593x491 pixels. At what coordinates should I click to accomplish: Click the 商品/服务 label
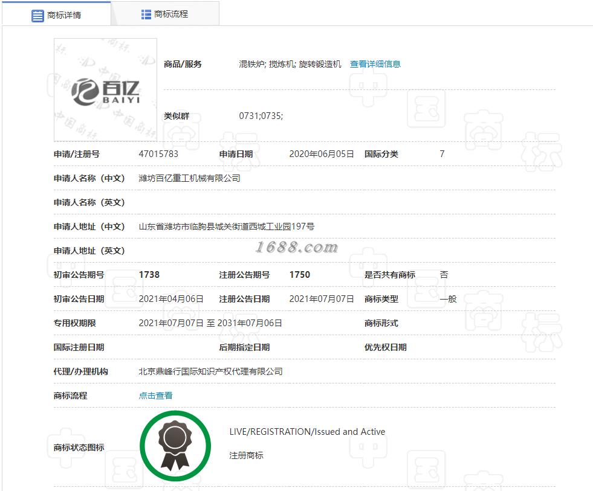click(x=183, y=64)
